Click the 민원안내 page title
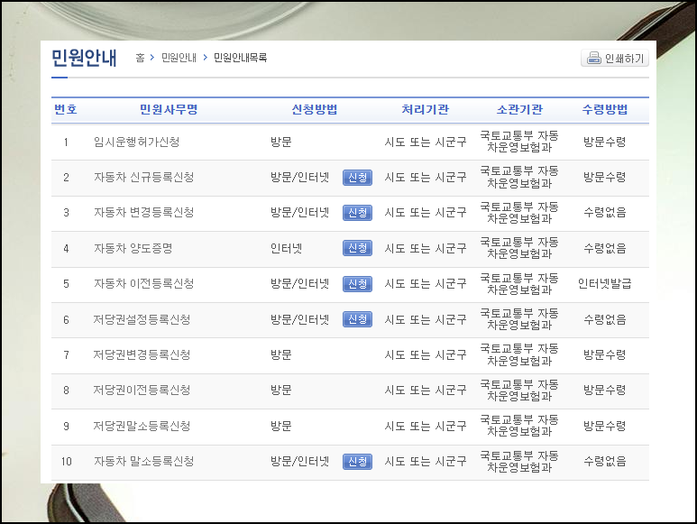The image size is (697, 524). (x=84, y=59)
